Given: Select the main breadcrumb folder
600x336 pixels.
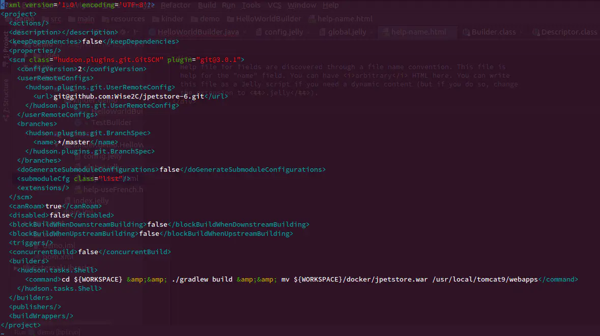Looking at the screenshot, I should (x=85, y=19).
